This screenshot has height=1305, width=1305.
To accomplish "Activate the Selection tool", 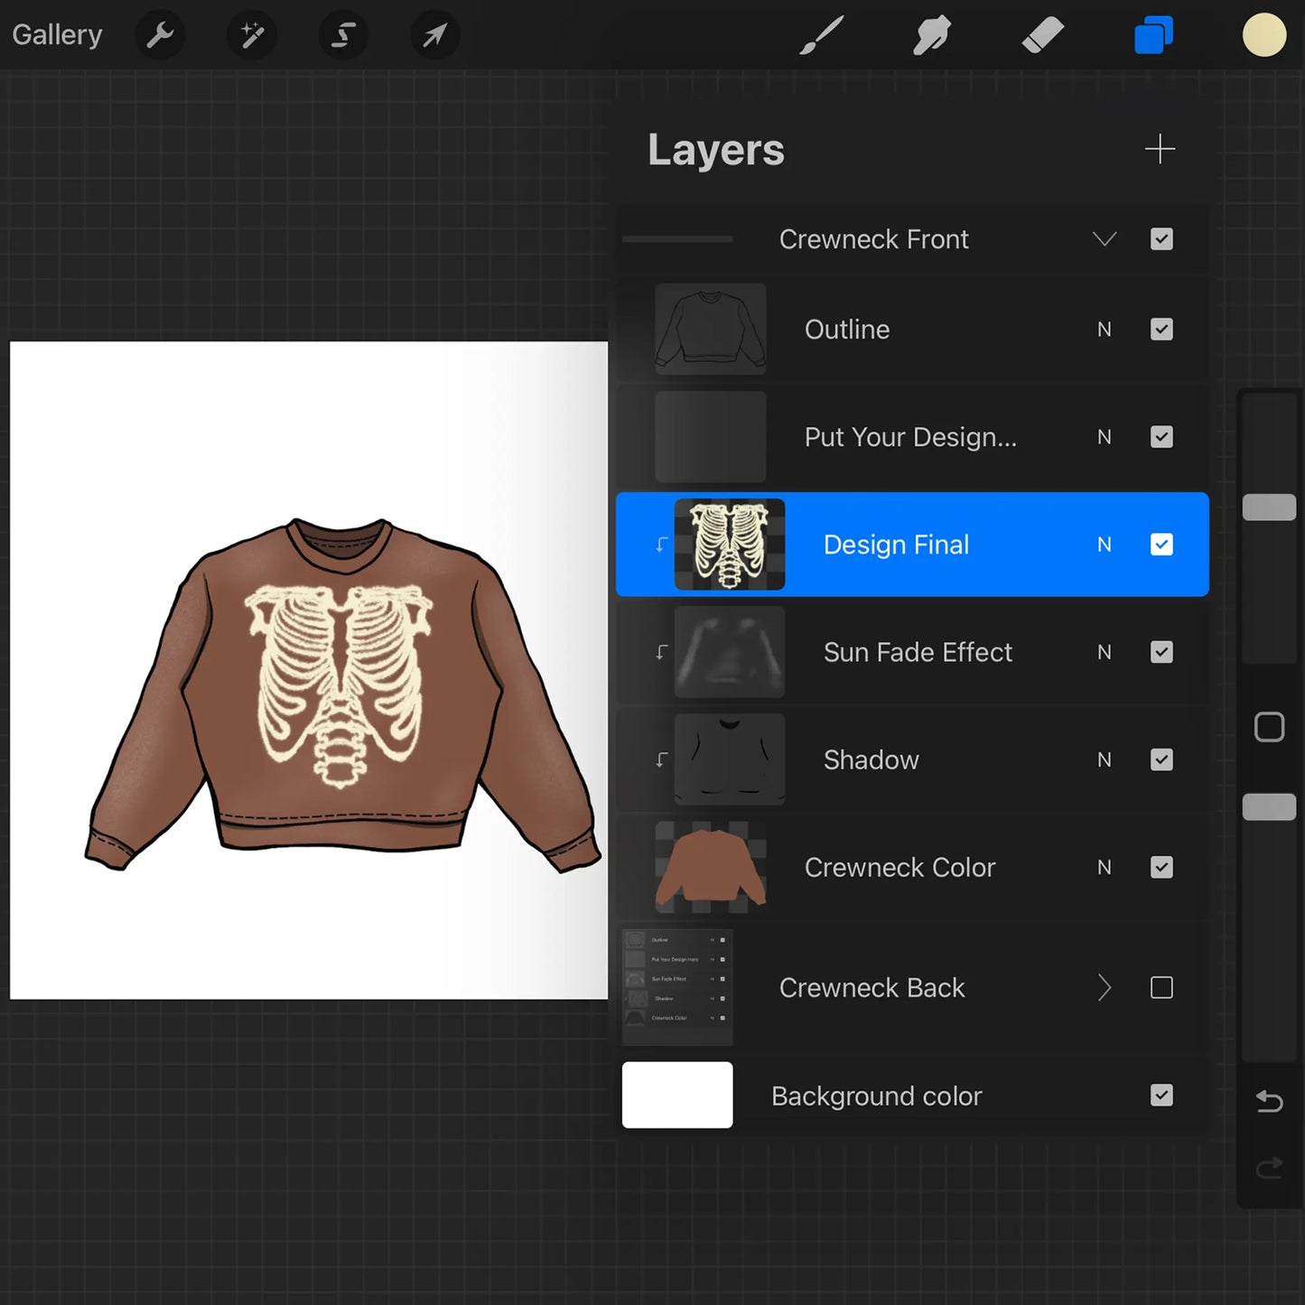I will click(x=343, y=36).
